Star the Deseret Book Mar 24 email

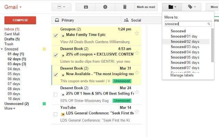point(137,92)
